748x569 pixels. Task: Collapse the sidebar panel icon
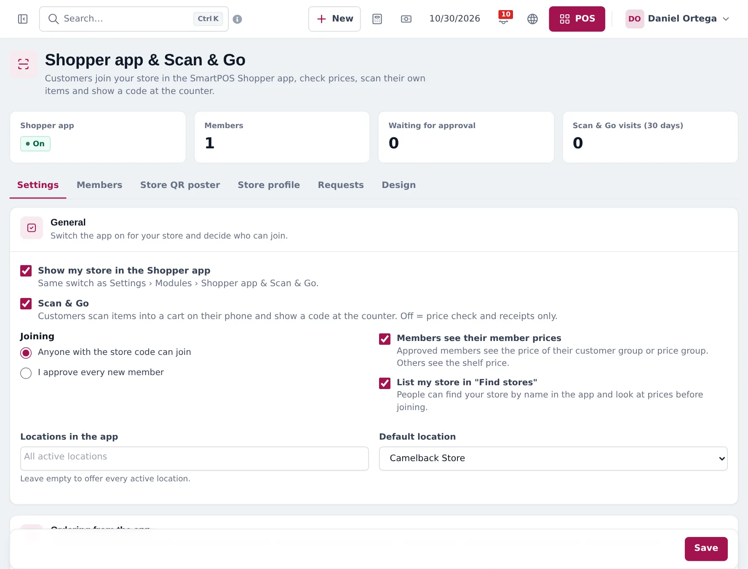point(23,19)
